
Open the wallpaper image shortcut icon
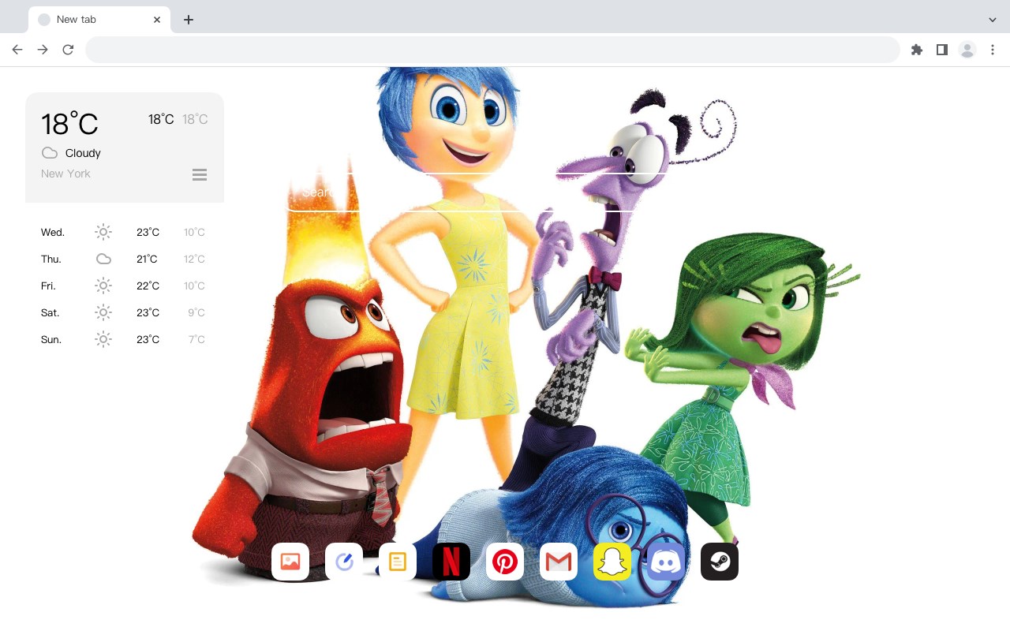coord(290,562)
